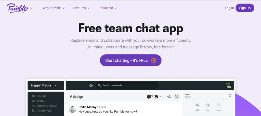Click the orange arrow circle icon
The width and height of the screenshot is (261, 116).
154,60
